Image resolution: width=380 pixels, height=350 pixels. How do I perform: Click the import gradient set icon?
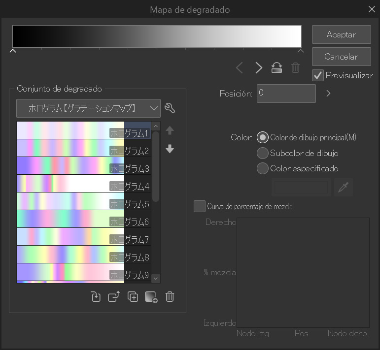point(96,297)
